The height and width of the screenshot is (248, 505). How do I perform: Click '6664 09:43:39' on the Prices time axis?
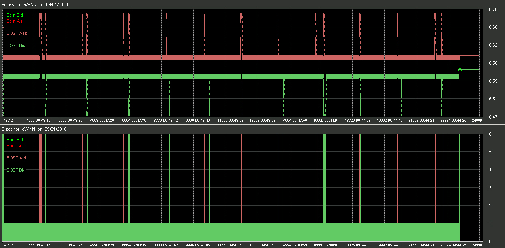coord(134,121)
